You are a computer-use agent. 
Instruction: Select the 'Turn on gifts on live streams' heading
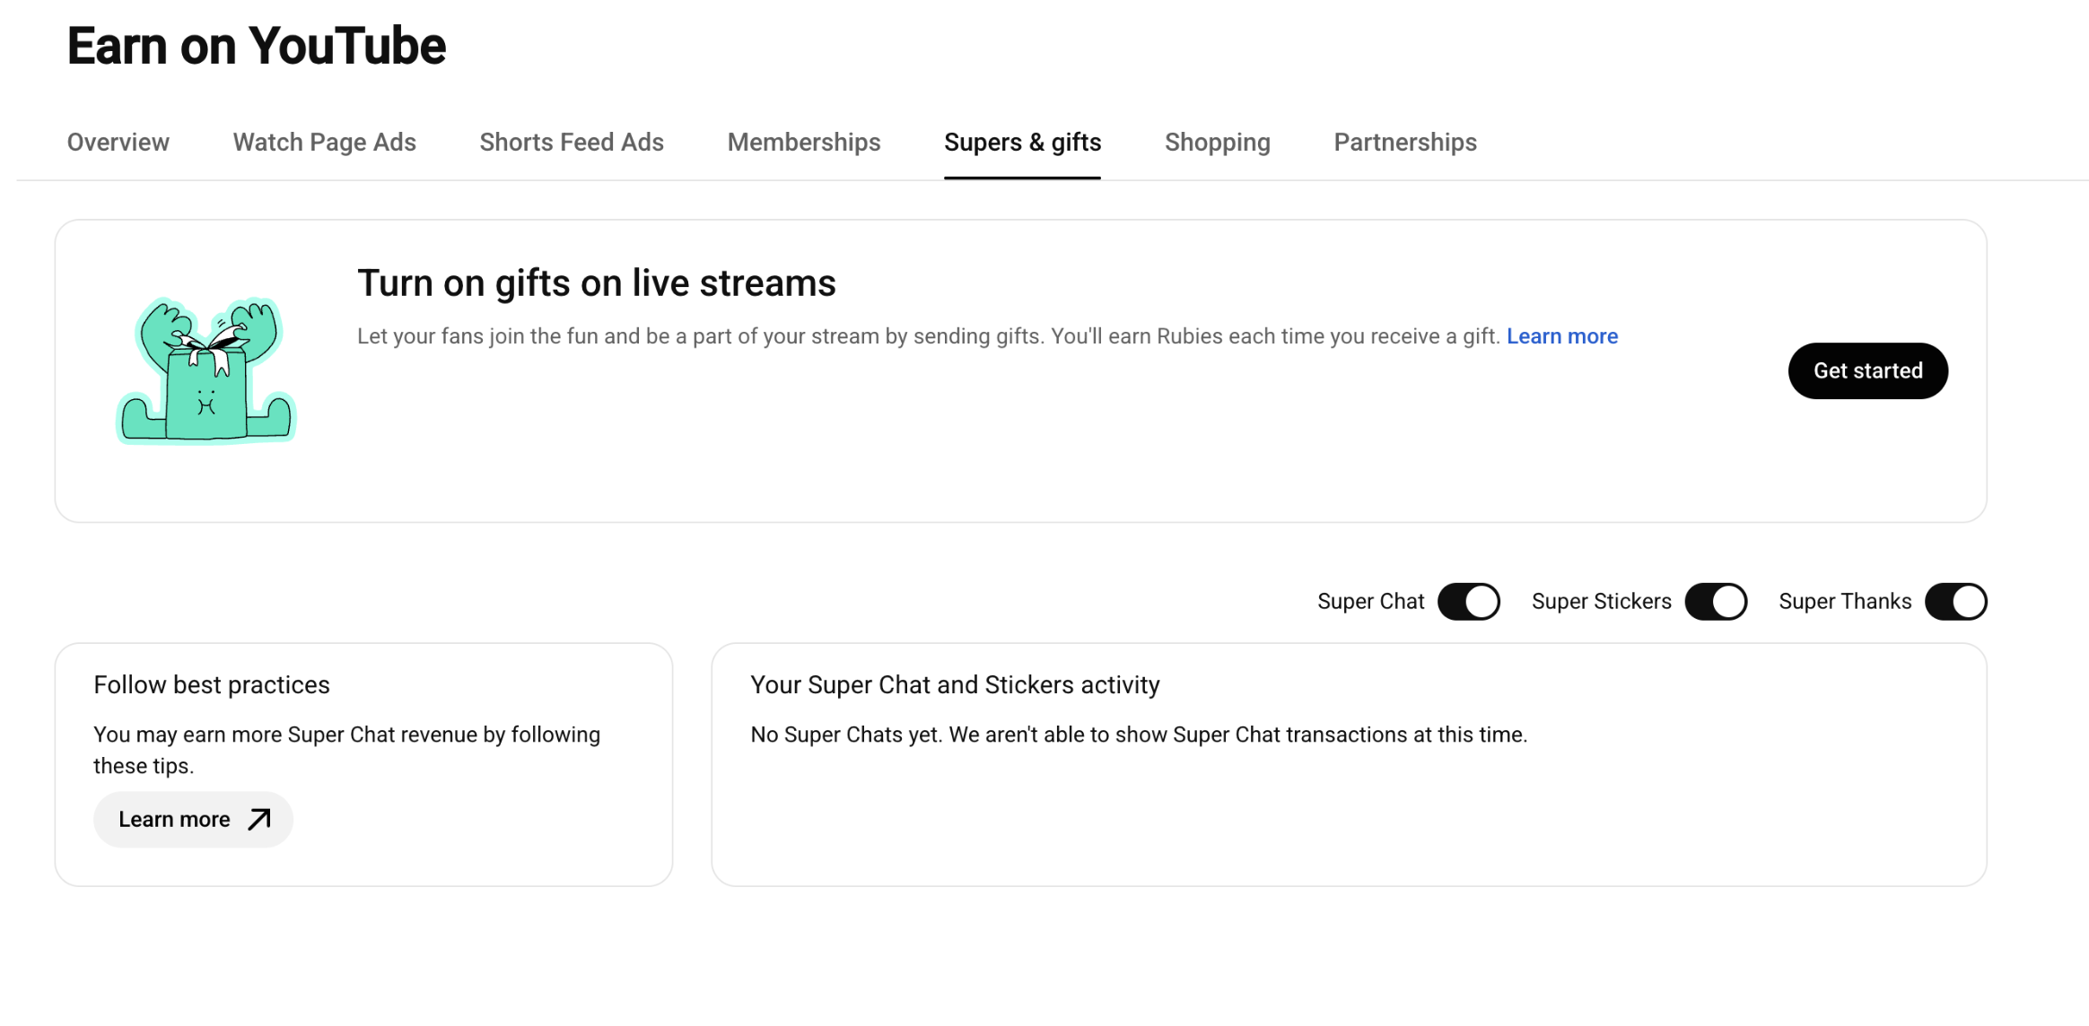click(x=597, y=283)
